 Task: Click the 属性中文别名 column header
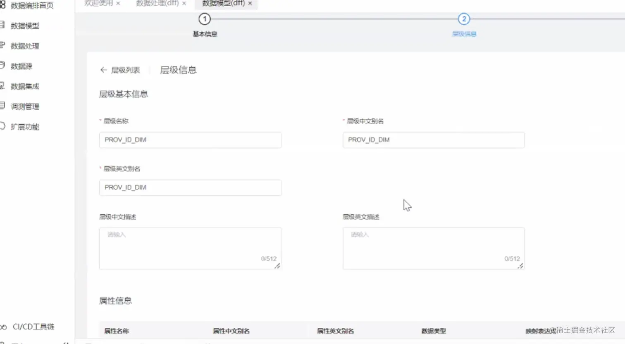[x=231, y=331]
